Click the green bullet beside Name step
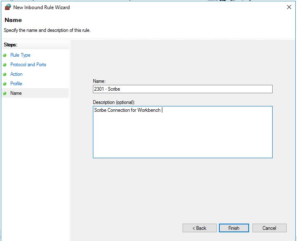The width and height of the screenshot is (297, 241). point(5,93)
